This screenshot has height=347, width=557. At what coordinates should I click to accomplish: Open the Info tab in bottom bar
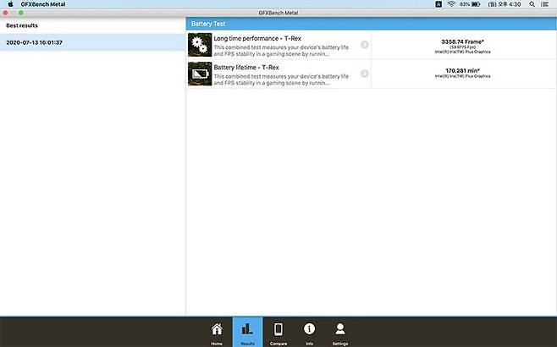pos(309,333)
